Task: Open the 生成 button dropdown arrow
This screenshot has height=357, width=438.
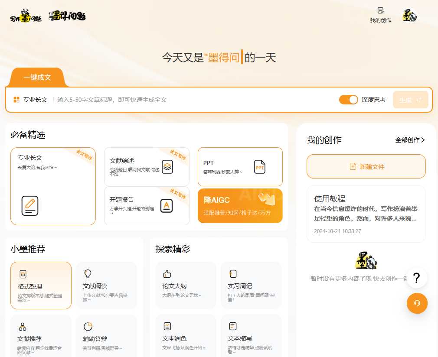Action: click(x=418, y=100)
